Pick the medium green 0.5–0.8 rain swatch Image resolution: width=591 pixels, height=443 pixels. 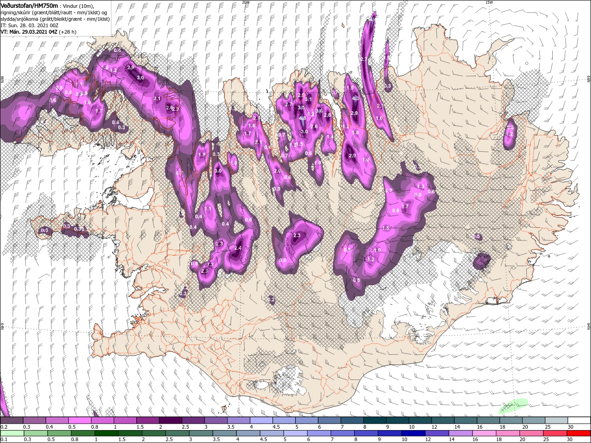59,433
